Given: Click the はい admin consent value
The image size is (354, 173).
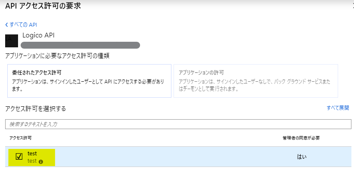Looking at the screenshot, I should pyautogui.click(x=302, y=157).
